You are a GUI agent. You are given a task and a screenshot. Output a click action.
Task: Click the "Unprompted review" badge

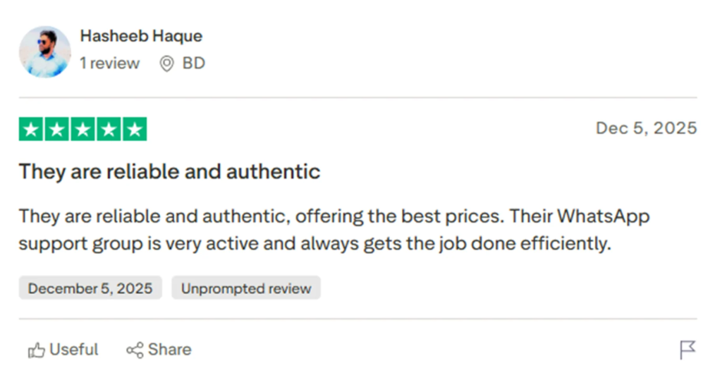click(x=246, y=288)
